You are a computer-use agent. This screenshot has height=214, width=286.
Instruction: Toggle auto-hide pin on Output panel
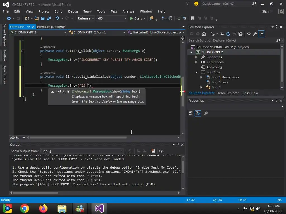178,145
